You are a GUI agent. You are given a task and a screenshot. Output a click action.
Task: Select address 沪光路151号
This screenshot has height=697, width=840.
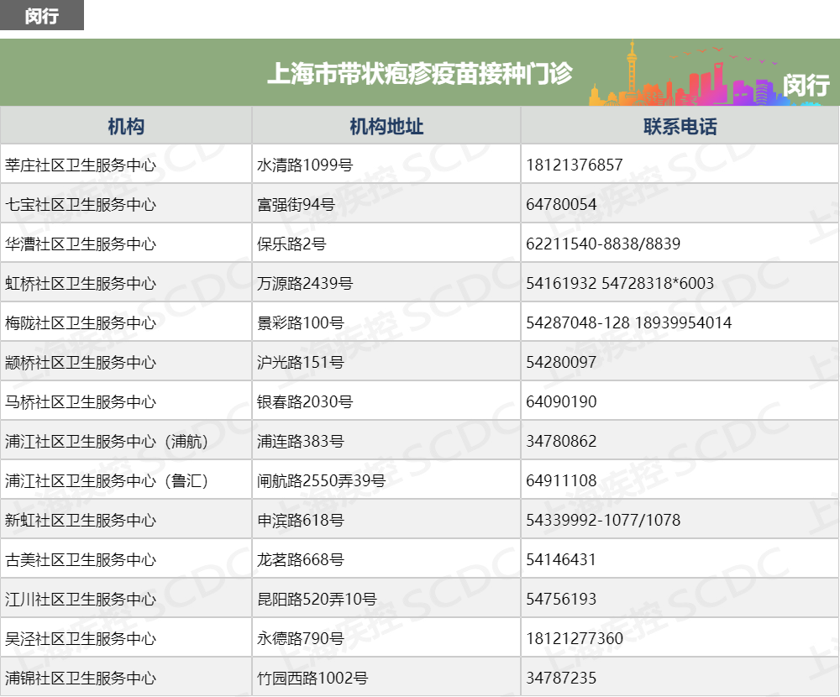coord(300,363)
